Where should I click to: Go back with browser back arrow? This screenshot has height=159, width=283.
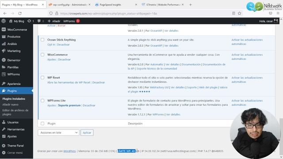tap(5, 13)
